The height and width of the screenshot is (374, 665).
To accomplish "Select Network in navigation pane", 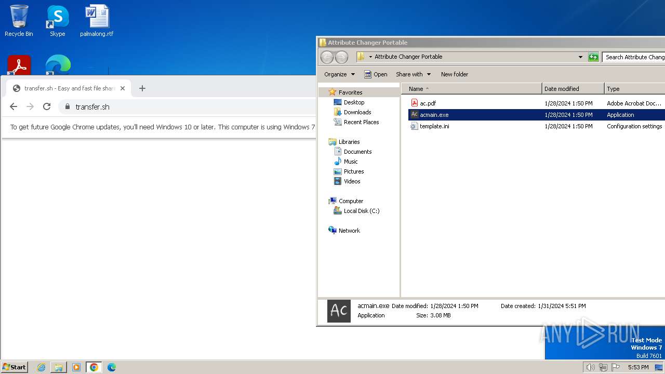I will point(349,231).
